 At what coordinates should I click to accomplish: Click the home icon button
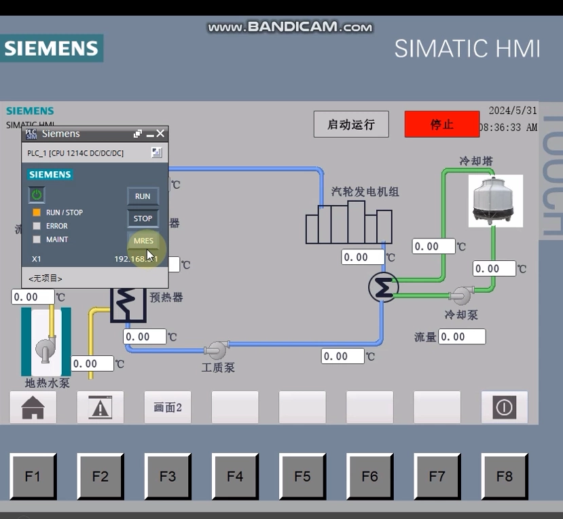[x=33, y=408]
